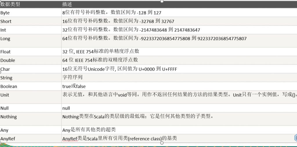297x147 pixels.
Task: Select the Short data type cell
Action: pos(31,21)
